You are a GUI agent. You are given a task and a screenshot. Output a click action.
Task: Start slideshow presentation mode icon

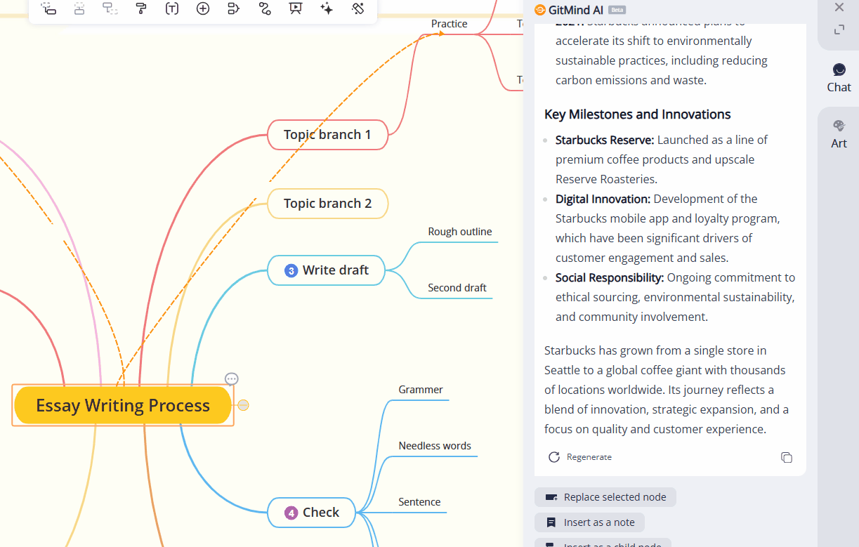tap(296, 8)
